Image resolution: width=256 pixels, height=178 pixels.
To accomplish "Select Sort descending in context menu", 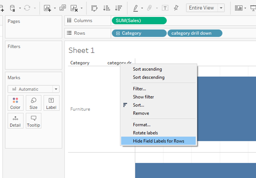I will tap(158, 77).
